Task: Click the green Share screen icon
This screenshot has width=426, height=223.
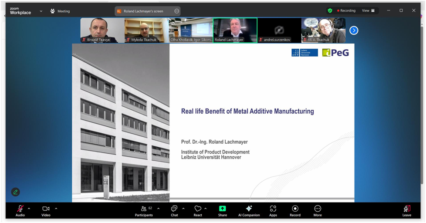Action: tap(223, 209)
